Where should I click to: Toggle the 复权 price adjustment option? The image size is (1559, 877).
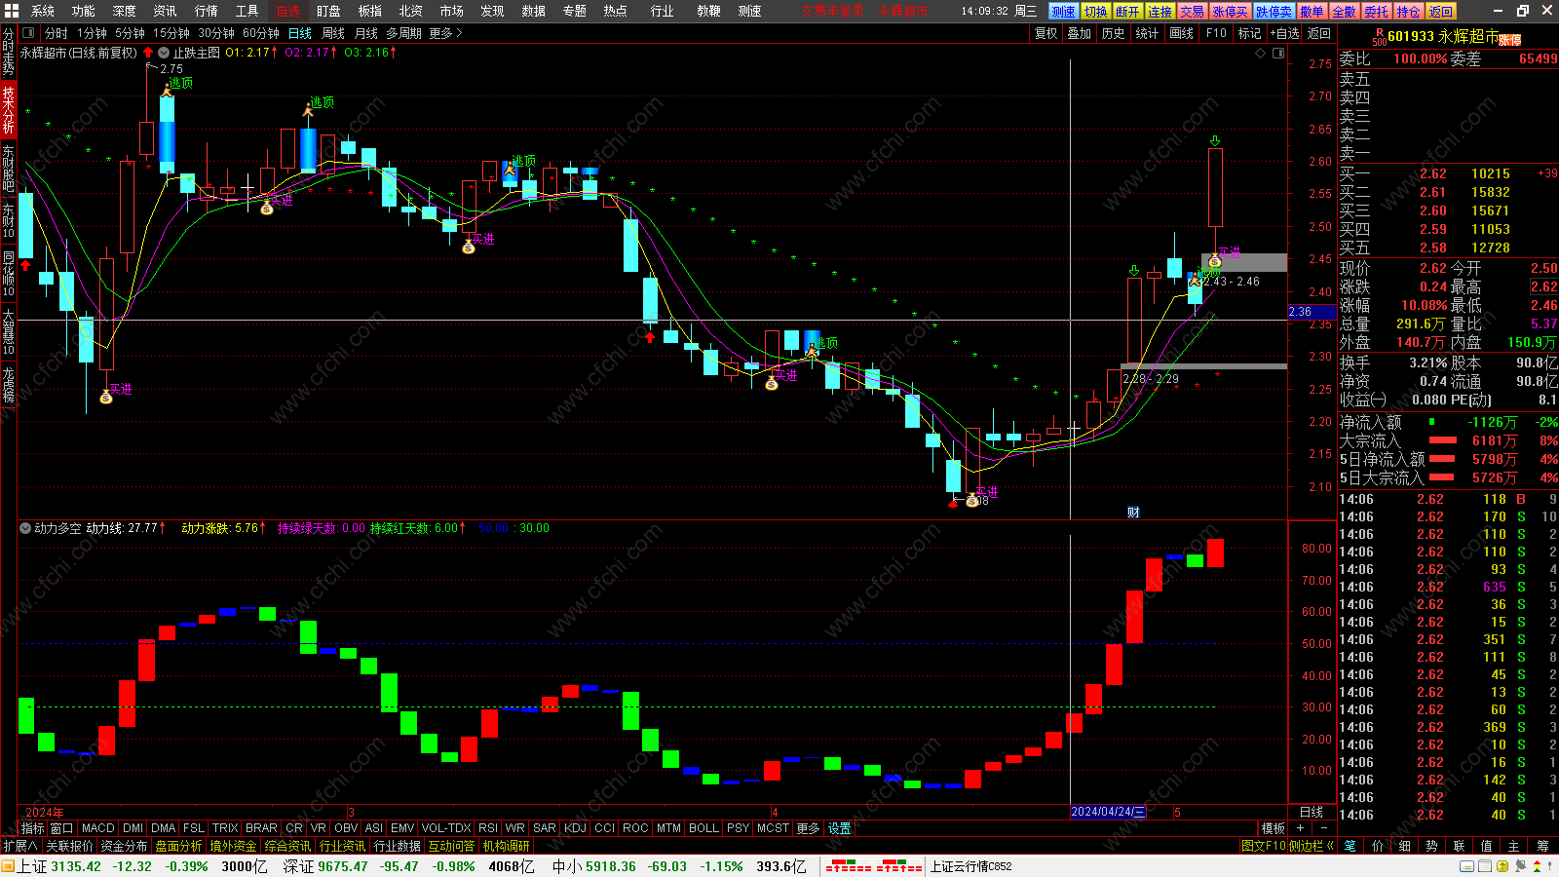[x=1046, y=33]
